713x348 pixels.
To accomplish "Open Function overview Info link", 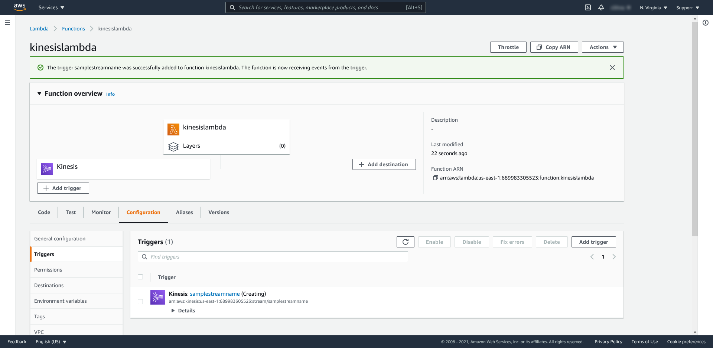I will [110, 94].
